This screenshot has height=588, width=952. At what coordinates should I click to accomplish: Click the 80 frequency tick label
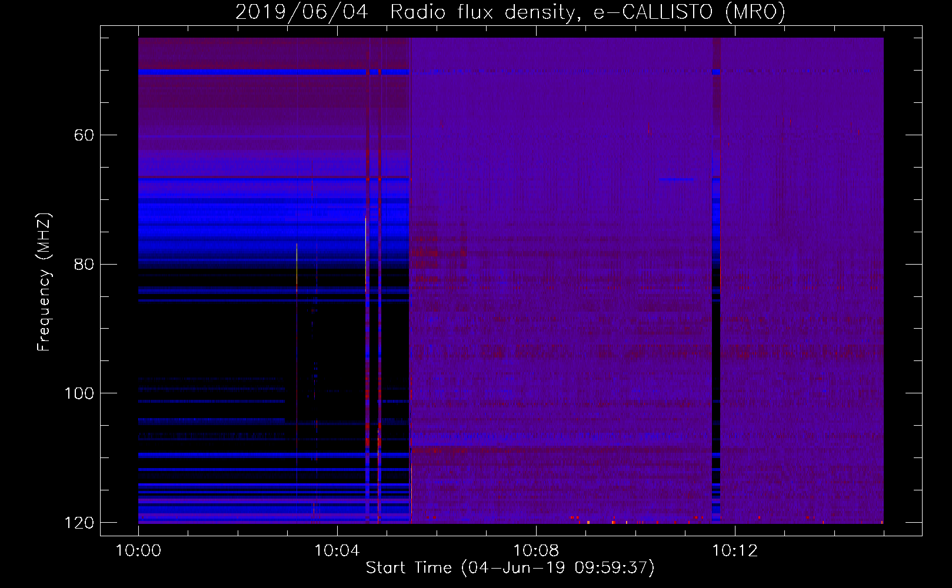click(84, 265)
